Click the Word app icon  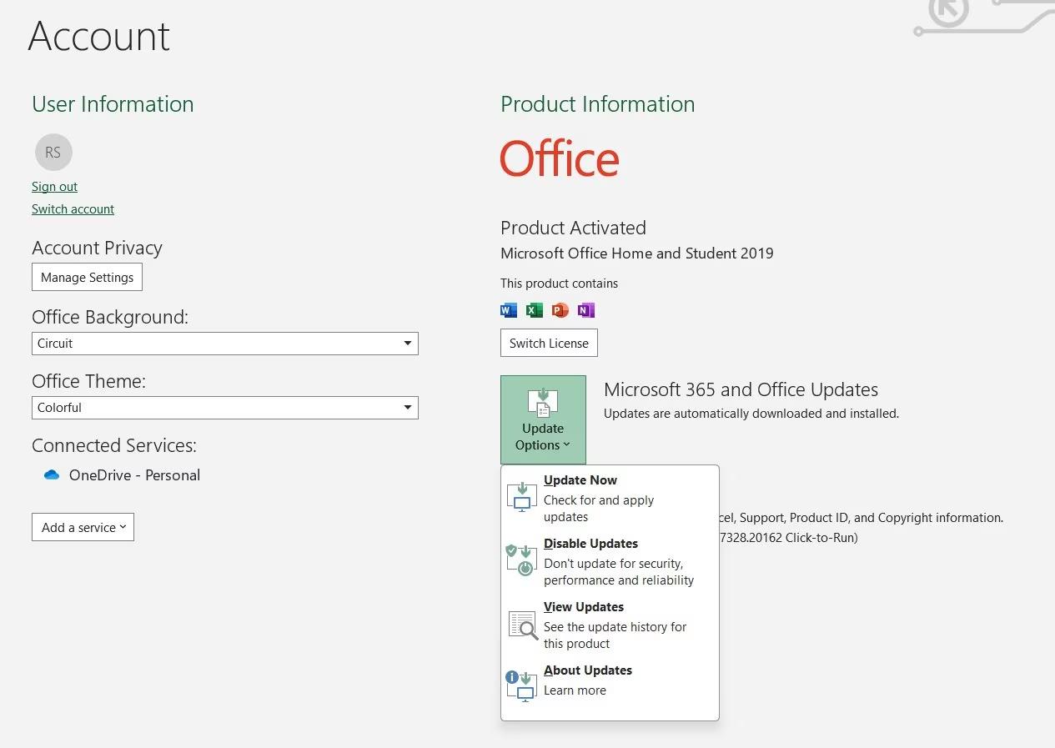pyautogui.click(x=509, y=310)
